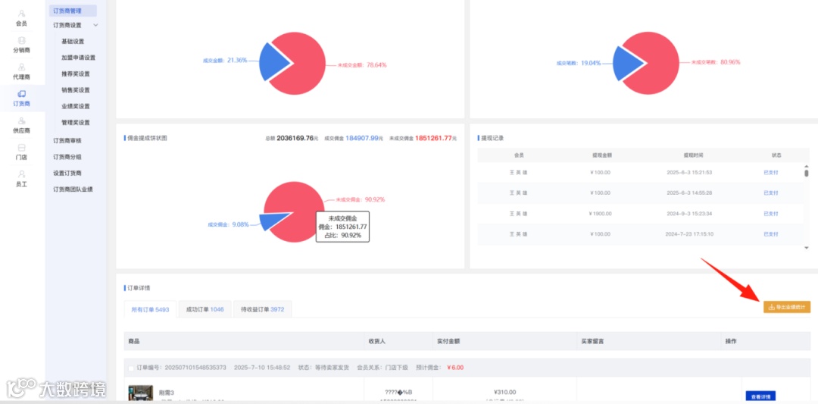Screen dimensions: 818x404
Task: Open the 会员 section in the sidebar
Action: click(21, 17)
